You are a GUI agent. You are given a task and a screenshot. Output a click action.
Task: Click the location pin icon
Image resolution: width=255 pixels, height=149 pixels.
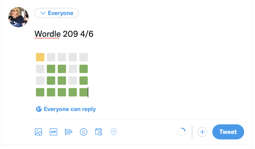click(x=114, y=132)
